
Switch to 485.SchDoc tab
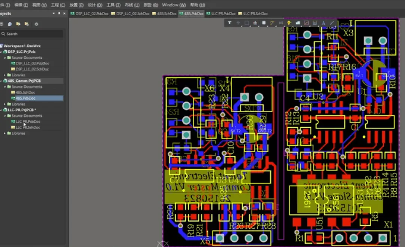tap(164, 14)
